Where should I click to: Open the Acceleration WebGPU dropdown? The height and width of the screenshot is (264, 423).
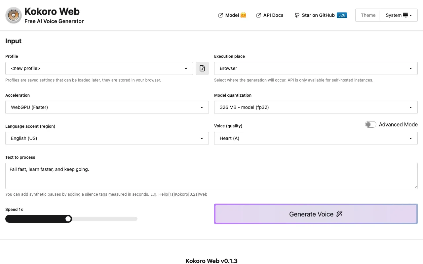coord(107,107)
